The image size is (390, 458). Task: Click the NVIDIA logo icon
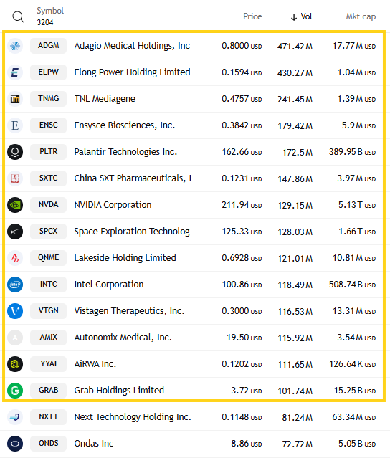click(x=15, y=205)
